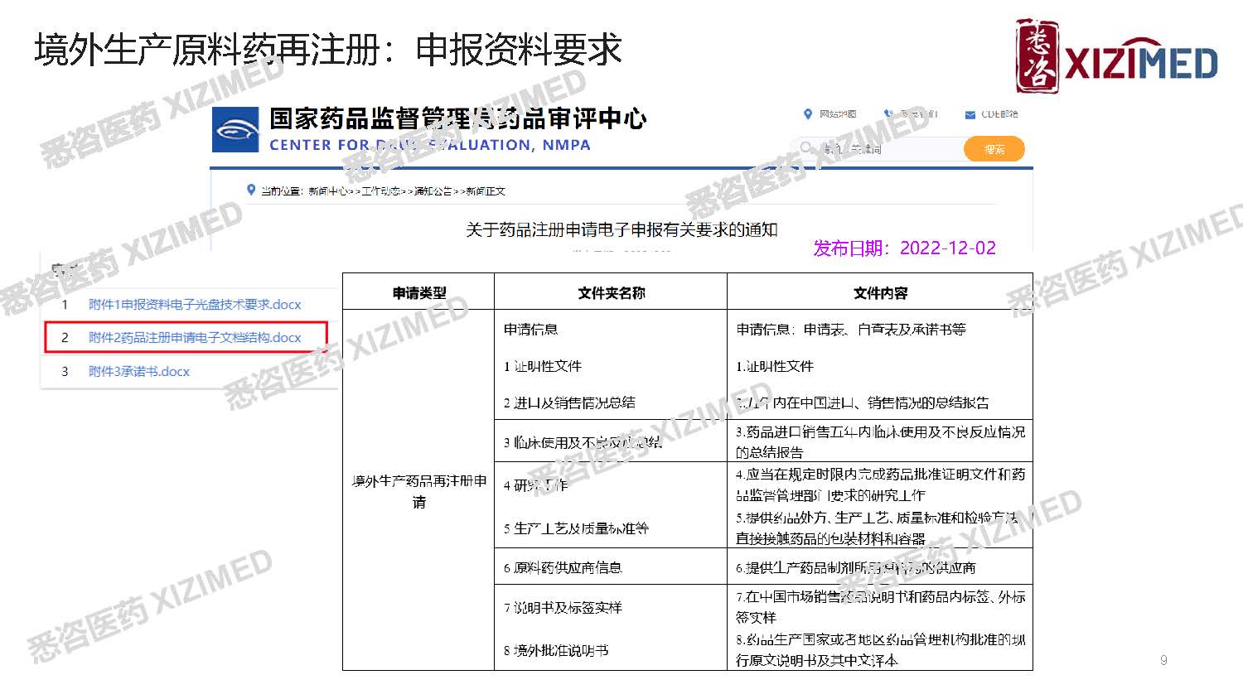Image resolution: width=1243 pixels, height=699 pixels.
Task: Open the 网站地图 link
Action: point(838,114)
